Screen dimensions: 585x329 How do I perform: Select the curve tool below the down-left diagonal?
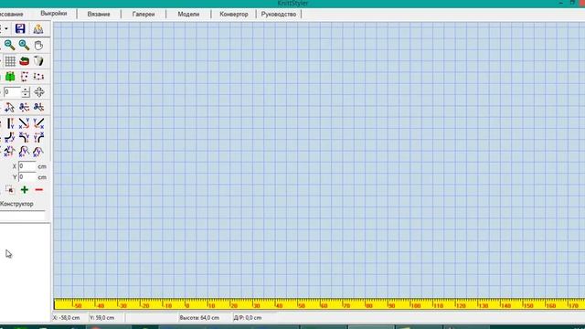(x=38, y=138)
